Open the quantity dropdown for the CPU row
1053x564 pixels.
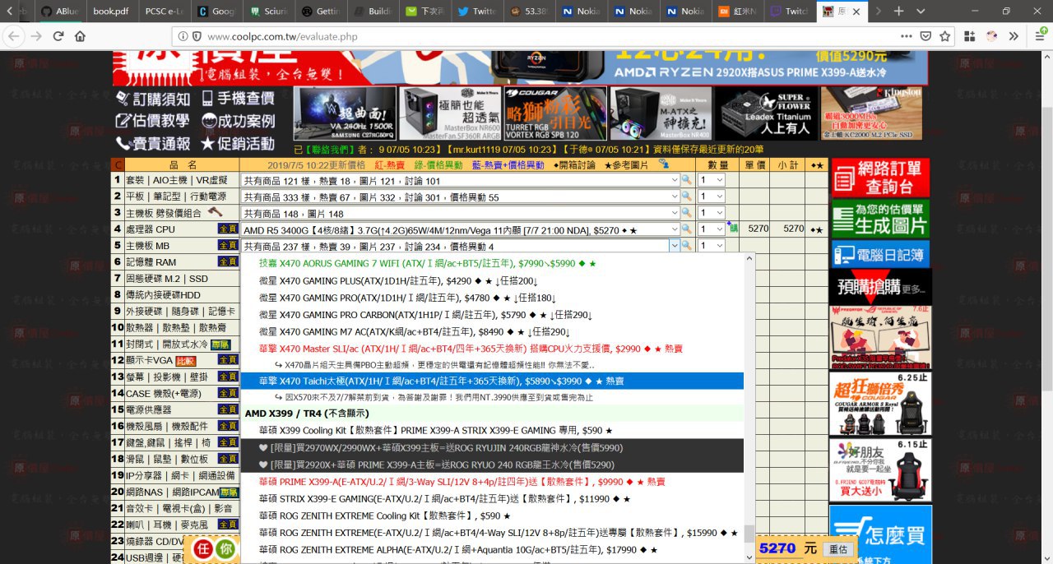pos(711,229)
